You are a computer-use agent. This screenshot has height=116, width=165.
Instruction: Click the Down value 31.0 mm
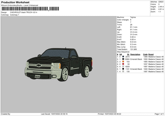coord(134,34)
